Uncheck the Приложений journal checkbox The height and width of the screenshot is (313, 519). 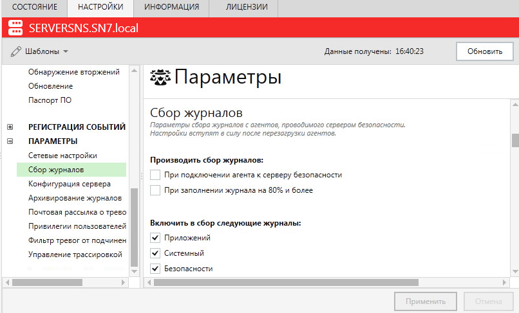click(155, 238)
